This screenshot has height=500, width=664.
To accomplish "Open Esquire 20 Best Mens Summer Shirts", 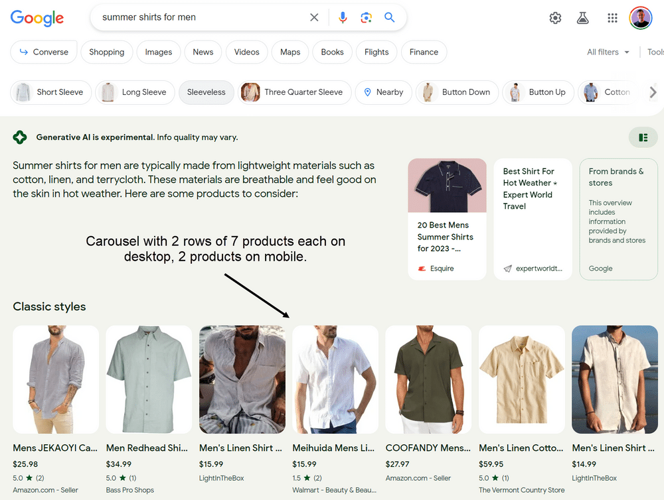I will [x=447, y=219].
